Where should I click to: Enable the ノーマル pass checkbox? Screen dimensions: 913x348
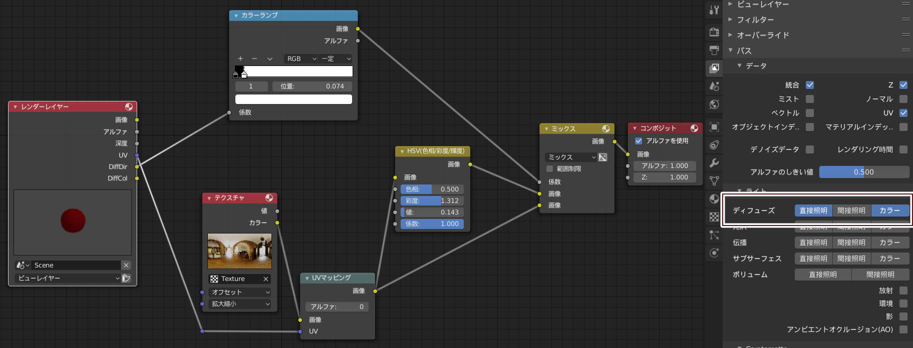point(903,99)
